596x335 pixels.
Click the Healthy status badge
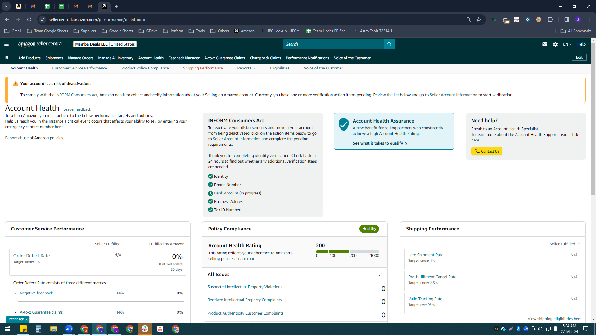369,229
